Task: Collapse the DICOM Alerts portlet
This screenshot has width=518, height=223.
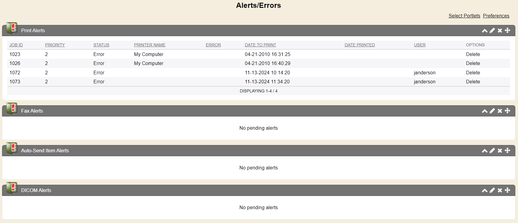Action: pyautogui.click(x=484, y=190)
